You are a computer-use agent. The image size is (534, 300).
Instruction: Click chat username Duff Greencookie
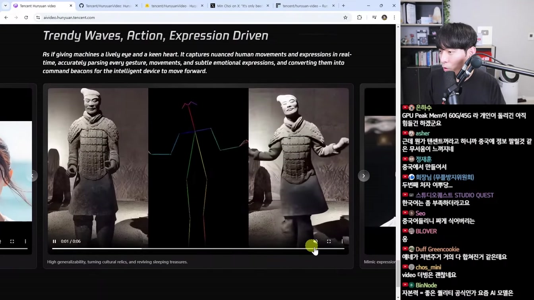coord(437,249)
